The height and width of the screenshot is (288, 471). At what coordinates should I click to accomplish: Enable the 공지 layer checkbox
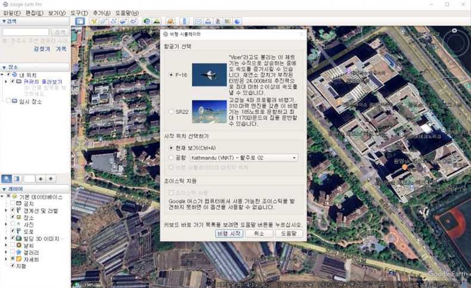pos(13,203)
